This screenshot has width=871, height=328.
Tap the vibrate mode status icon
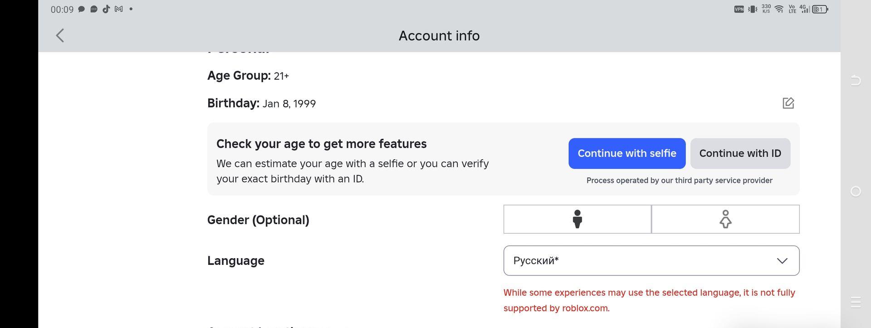pos(753,9)
